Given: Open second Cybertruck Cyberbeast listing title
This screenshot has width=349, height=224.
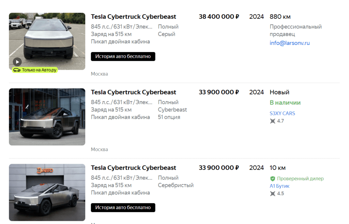Looking at the screenshot, I should click(134, 92).
